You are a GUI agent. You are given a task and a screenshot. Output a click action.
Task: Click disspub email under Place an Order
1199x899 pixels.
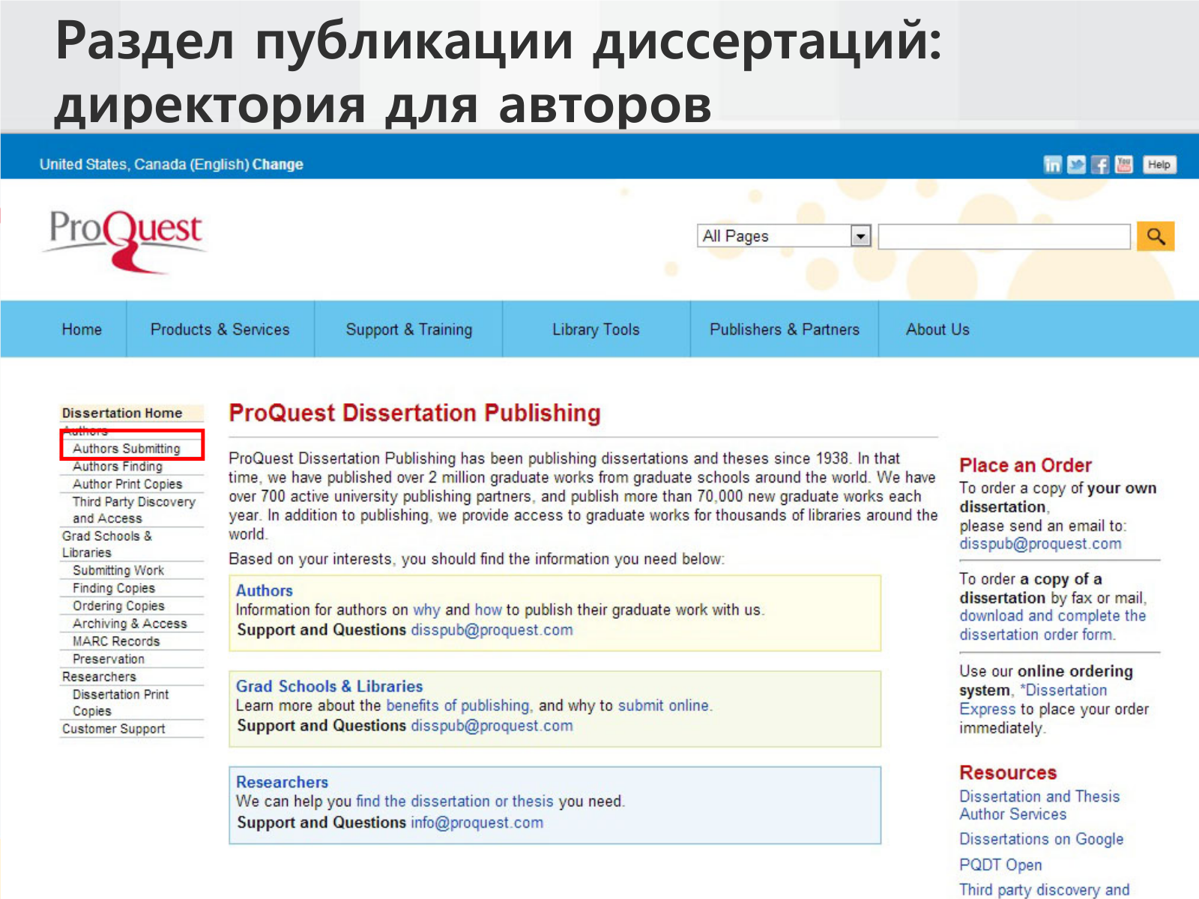coord(1041,544)
